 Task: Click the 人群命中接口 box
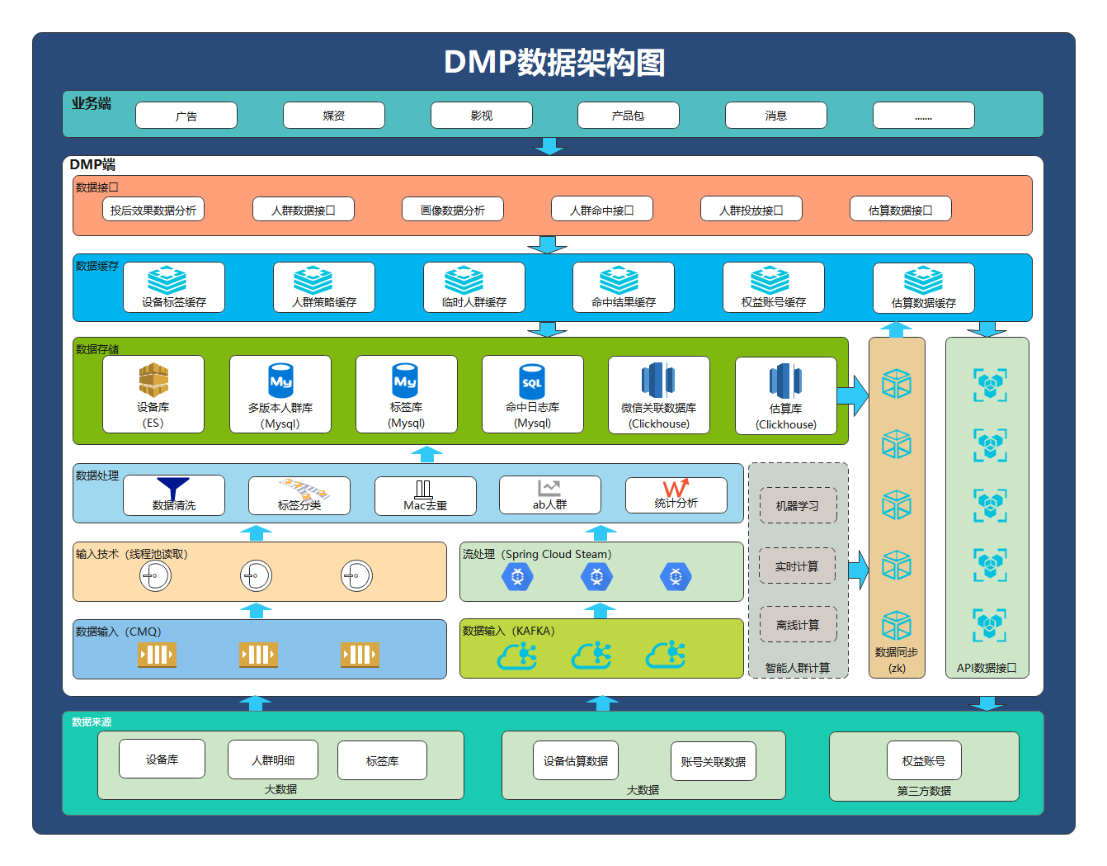point(602,210)
